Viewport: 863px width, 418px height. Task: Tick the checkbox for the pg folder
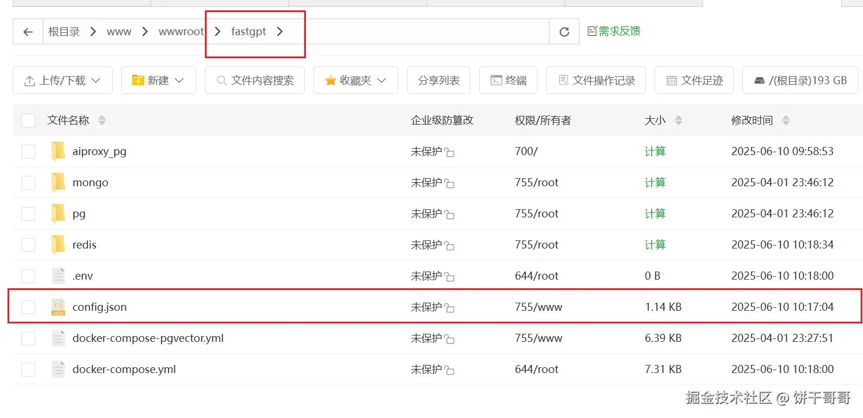pyautogui.click(x=28, y=214)
